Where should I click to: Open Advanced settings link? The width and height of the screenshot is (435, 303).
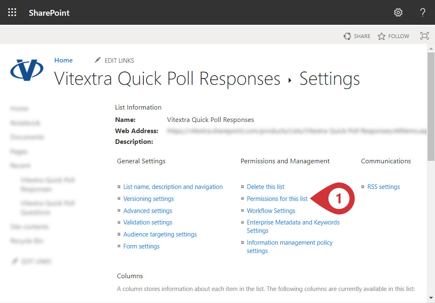[x=147, y=211]
